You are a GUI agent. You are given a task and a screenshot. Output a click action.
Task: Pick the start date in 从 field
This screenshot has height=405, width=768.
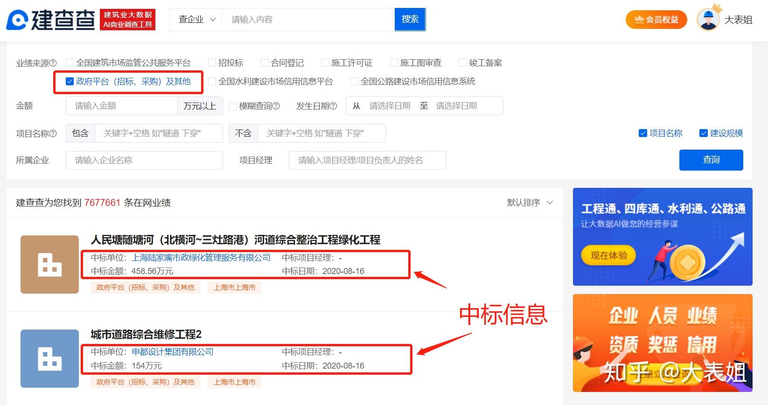(390, 106)
